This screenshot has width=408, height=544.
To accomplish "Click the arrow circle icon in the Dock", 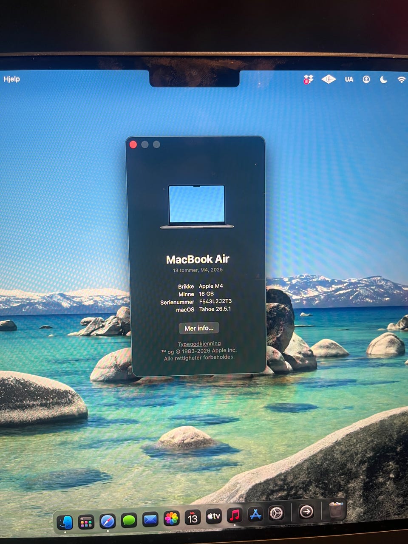I will coord(306,511).
